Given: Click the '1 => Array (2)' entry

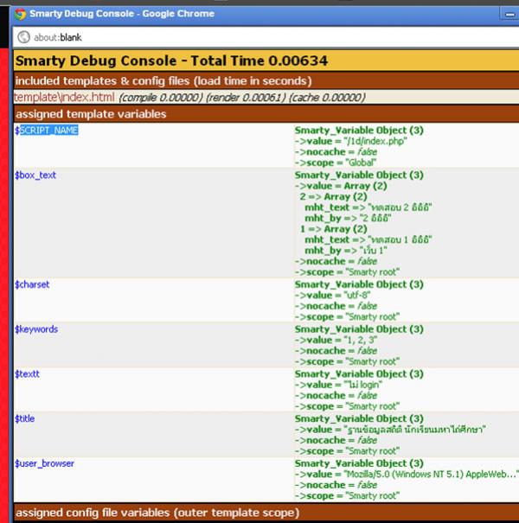Looking at the screenshot, I should [333, 229].
